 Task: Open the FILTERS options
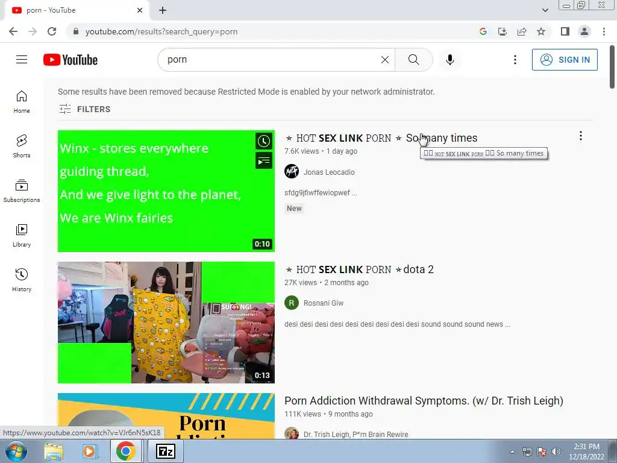point(84,109)
